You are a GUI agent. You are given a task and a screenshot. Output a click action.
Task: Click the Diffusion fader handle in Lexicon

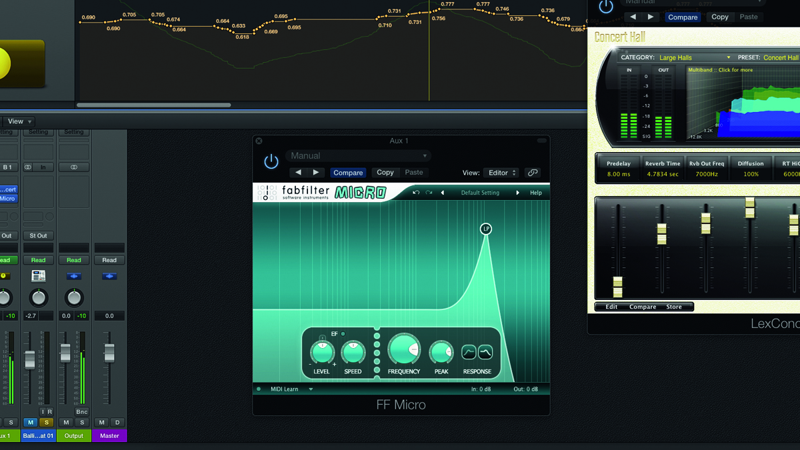(750, 208)
